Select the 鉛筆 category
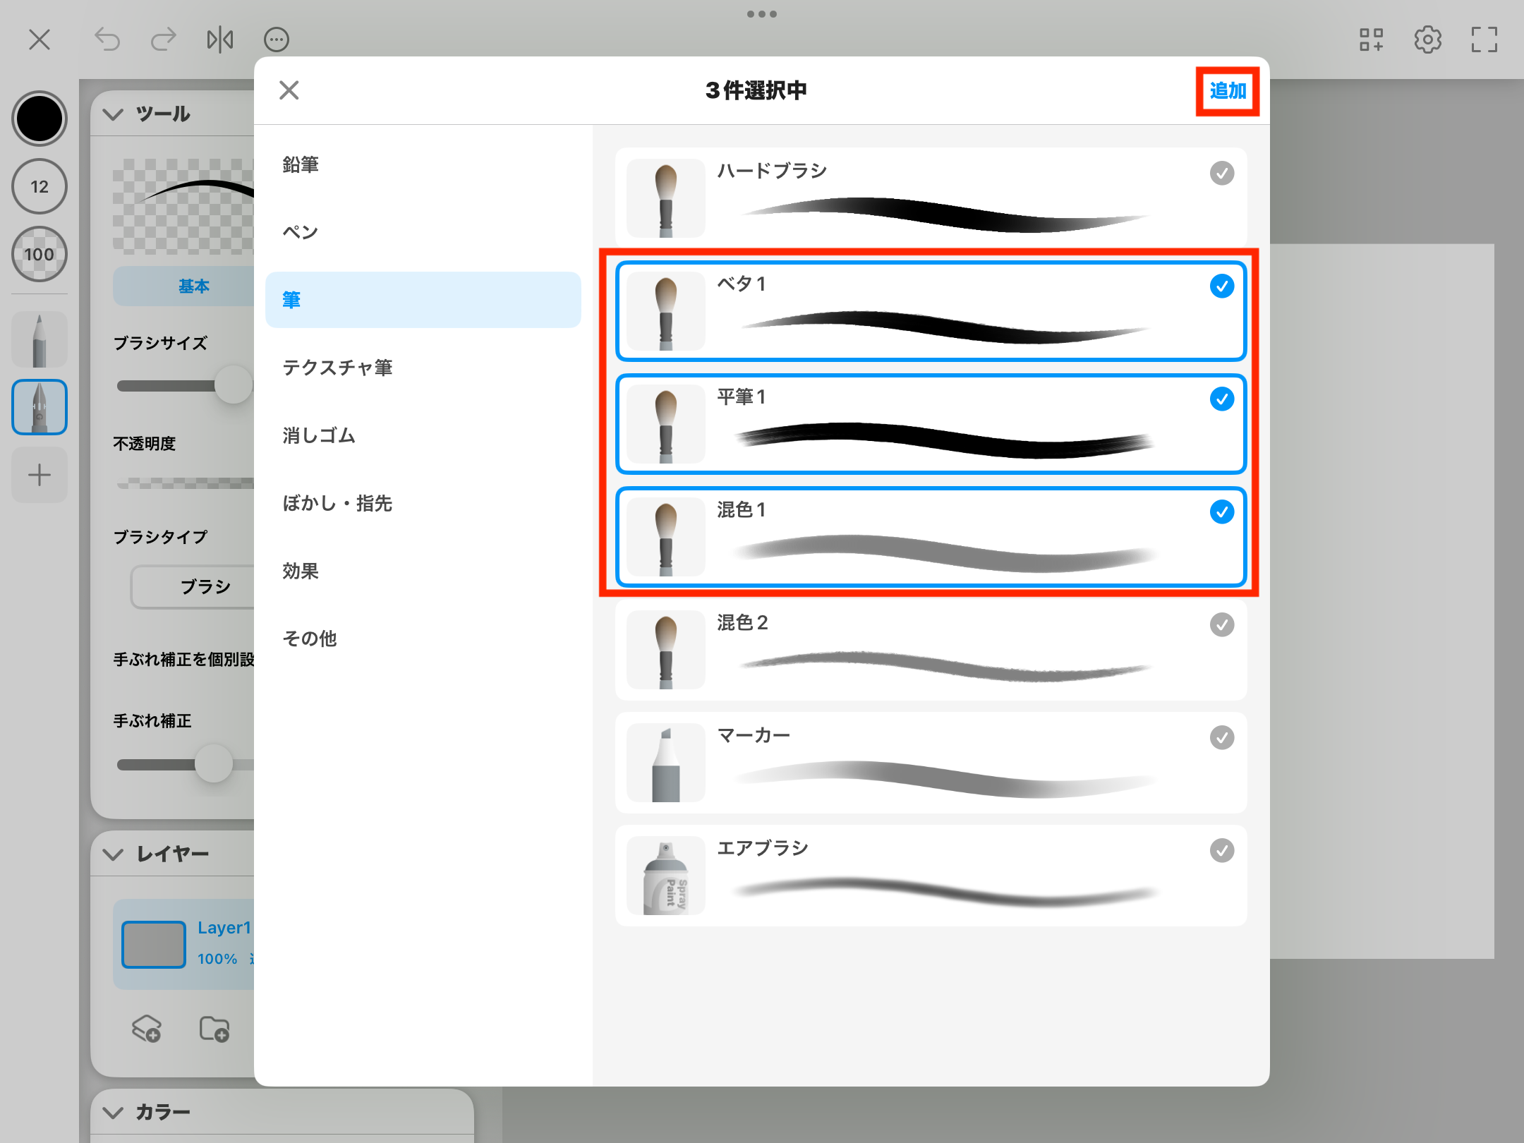The height and width of the screenshot is (1143, 1524). [x=423, y=164]
